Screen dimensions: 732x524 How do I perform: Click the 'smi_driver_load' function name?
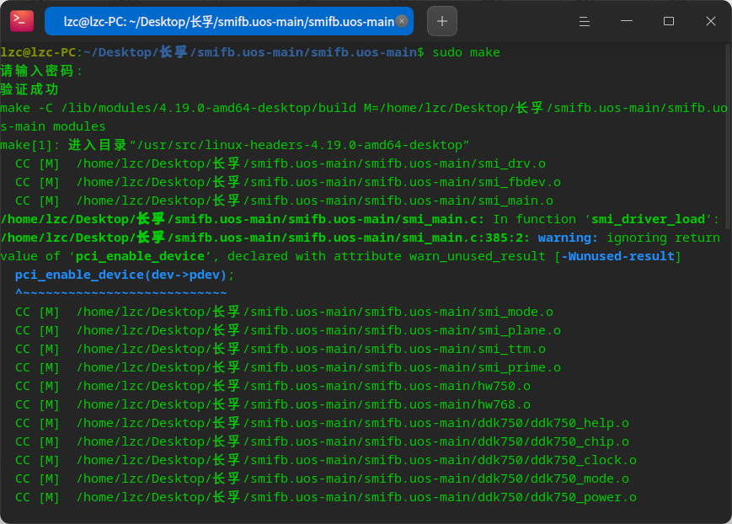648,219
